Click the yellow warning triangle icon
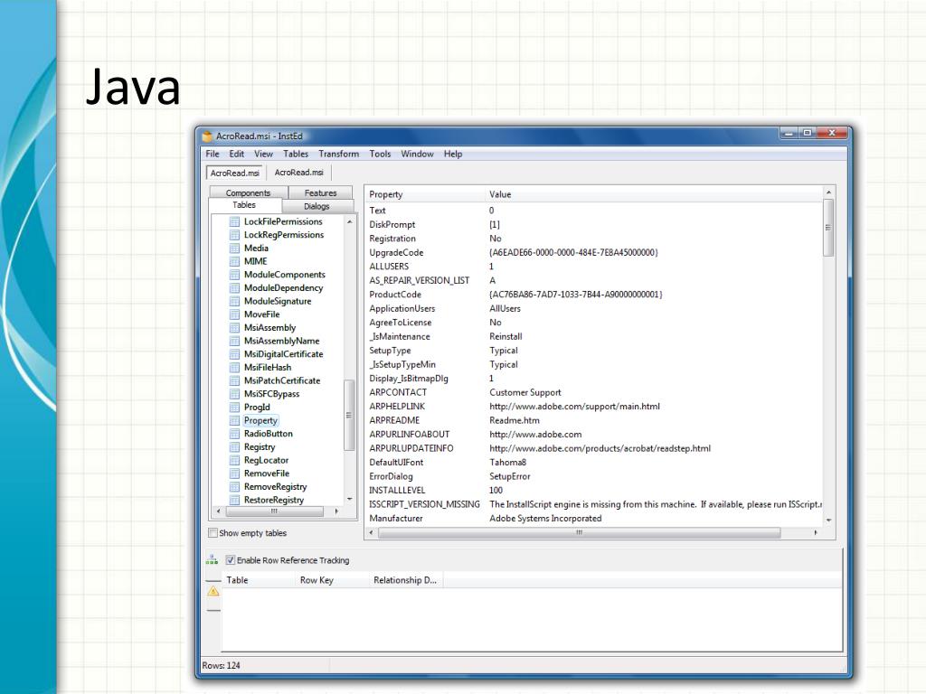The image size is (926, 694). pos(213,591)
